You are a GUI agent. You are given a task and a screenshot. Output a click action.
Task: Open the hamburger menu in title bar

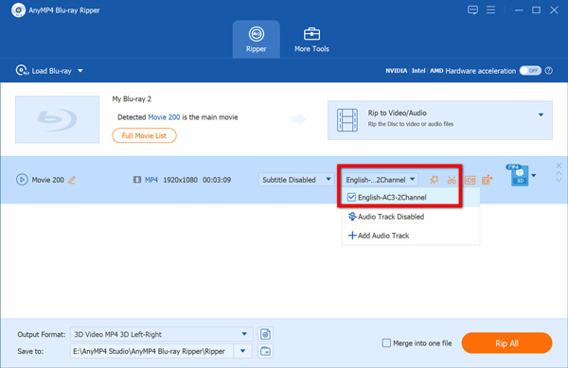(x=490, y=9)
